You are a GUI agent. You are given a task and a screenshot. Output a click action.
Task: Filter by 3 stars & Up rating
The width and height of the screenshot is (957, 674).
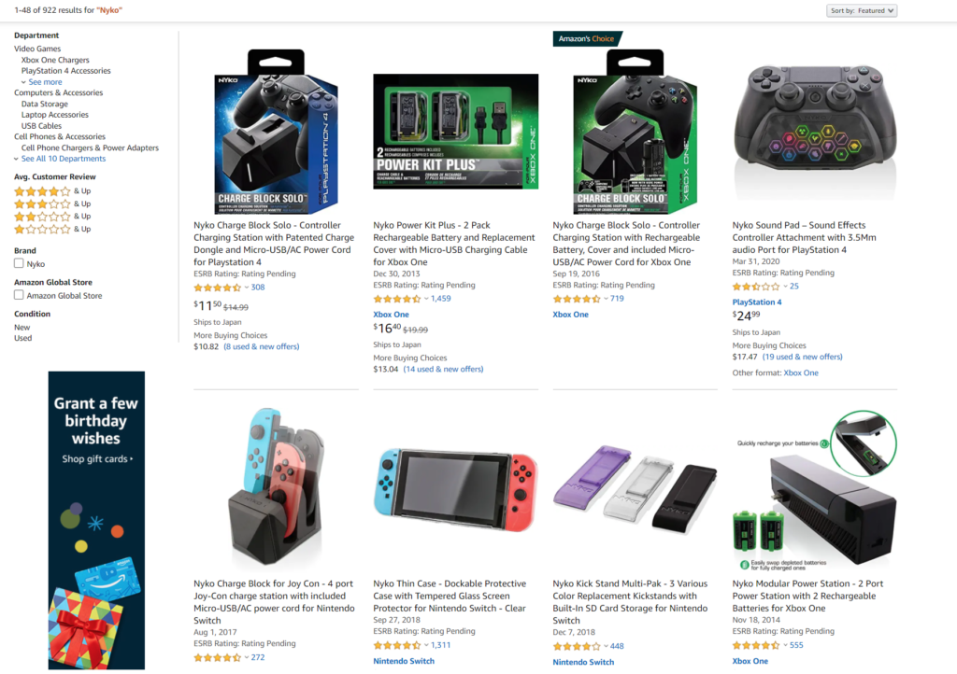pos(52,204)
